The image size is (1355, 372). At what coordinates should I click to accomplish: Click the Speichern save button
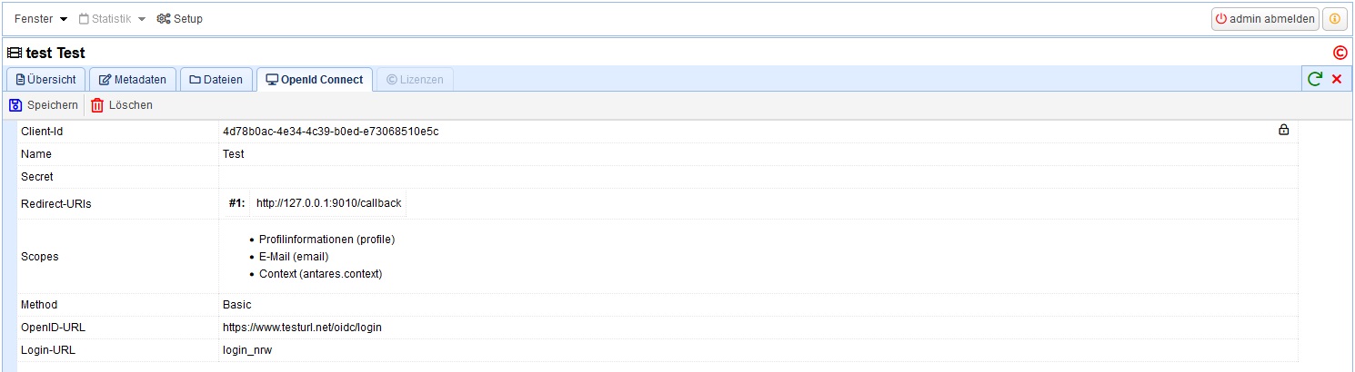point(44,105)
